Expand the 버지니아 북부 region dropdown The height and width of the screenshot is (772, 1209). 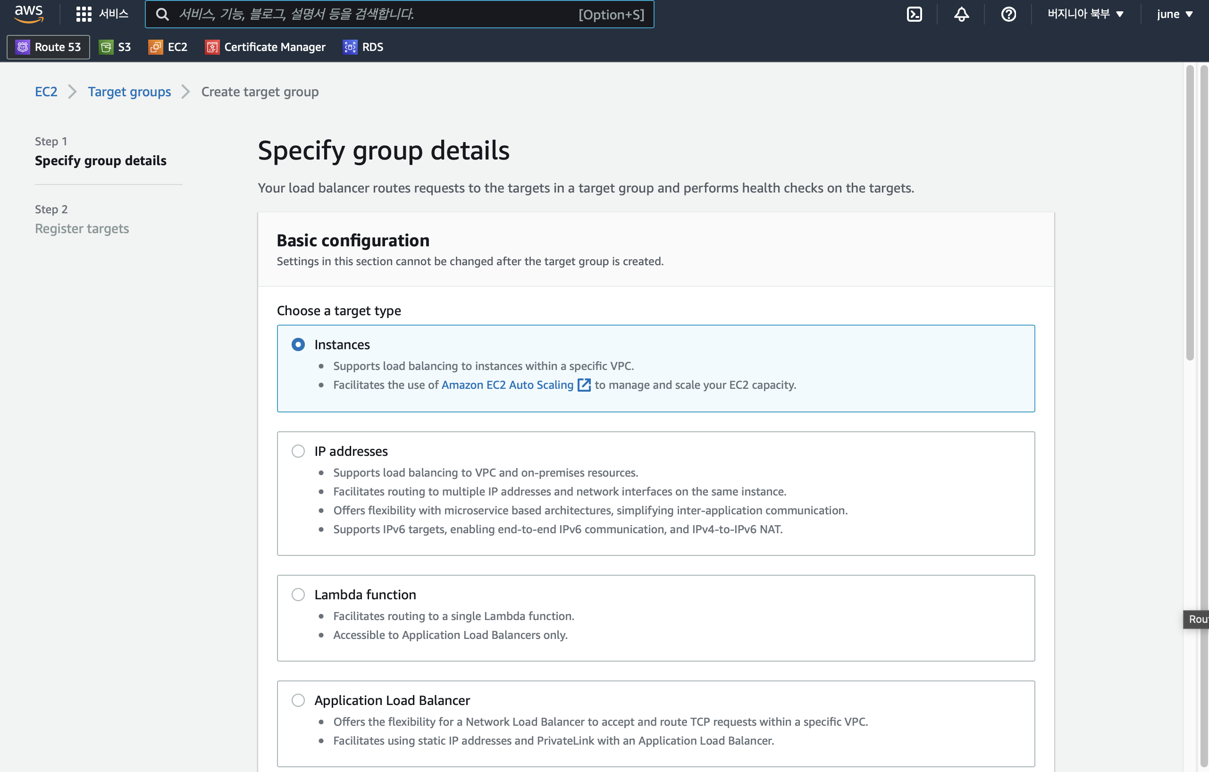(1085, 14)
